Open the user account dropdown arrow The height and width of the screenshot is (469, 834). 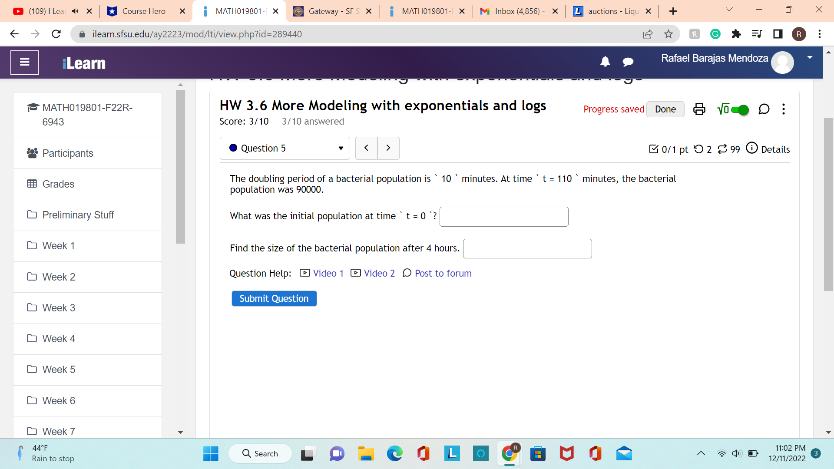click(810, 57)
